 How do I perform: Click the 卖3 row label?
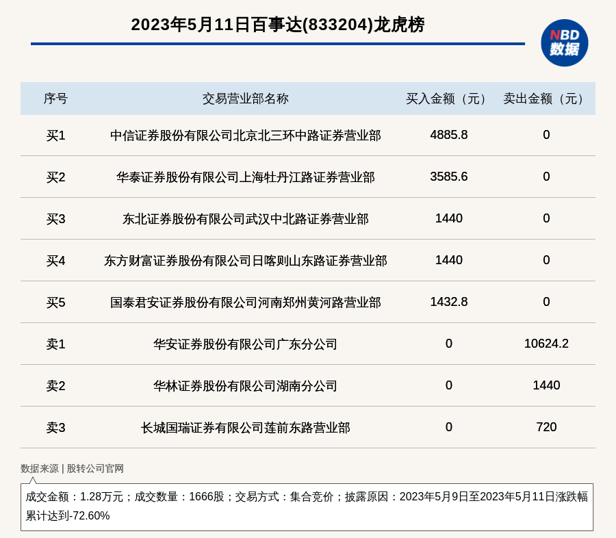(x=55, y=428)
